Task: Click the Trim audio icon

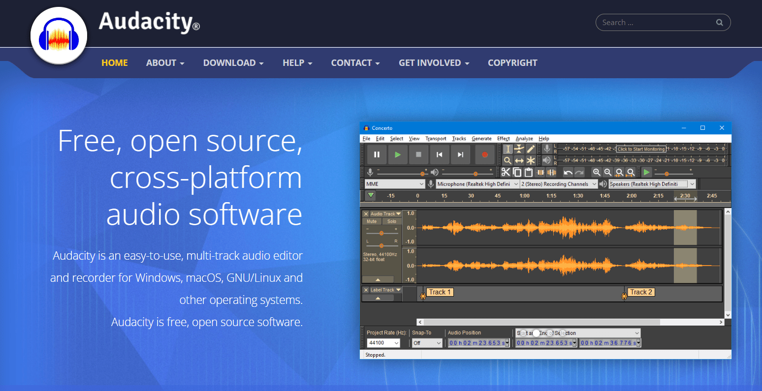Action: click(x=540, y=172)
